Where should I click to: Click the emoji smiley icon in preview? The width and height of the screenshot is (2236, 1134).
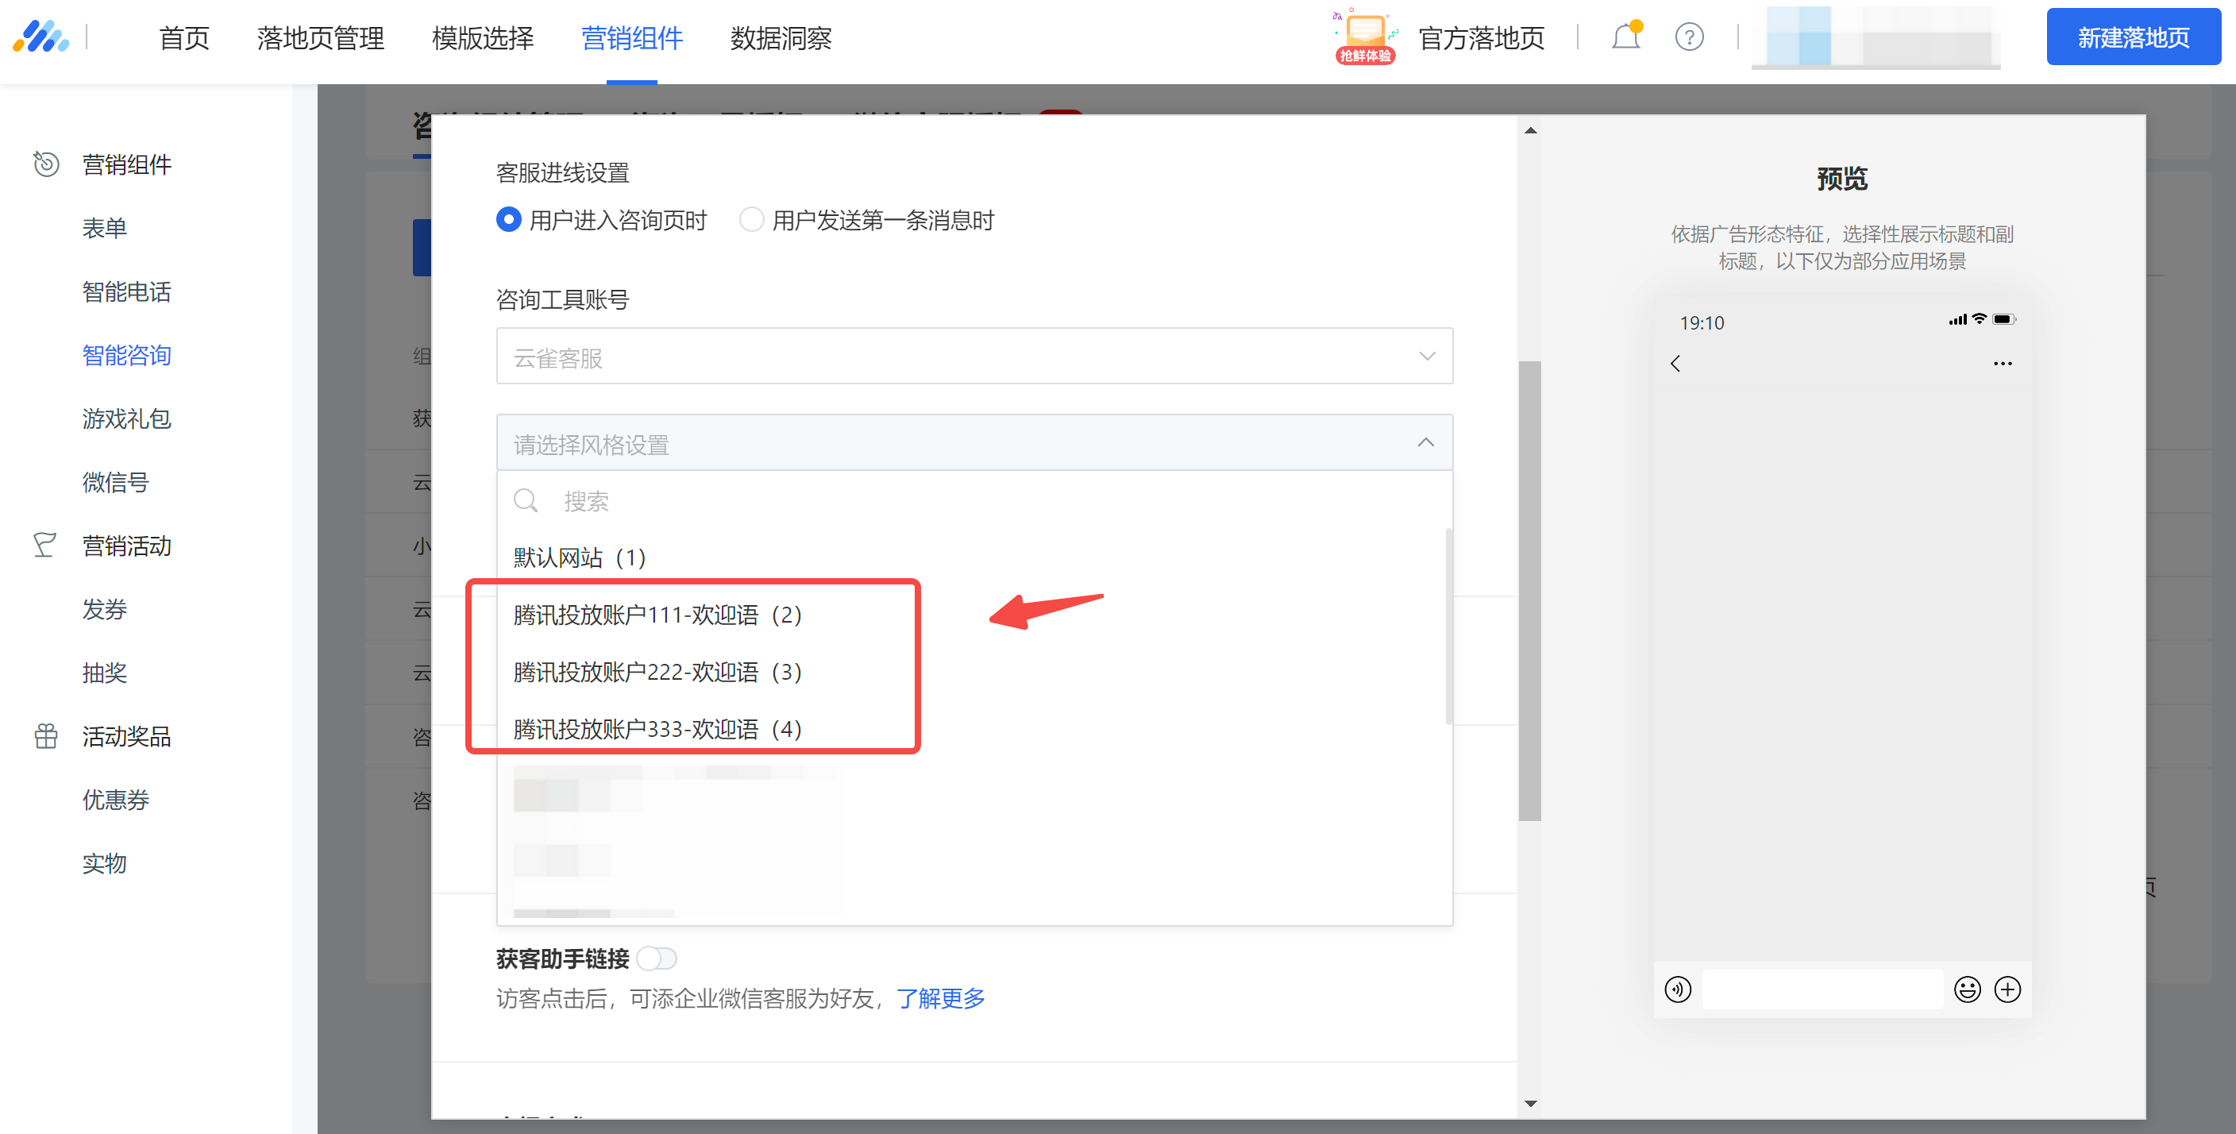click(1966, 989)
